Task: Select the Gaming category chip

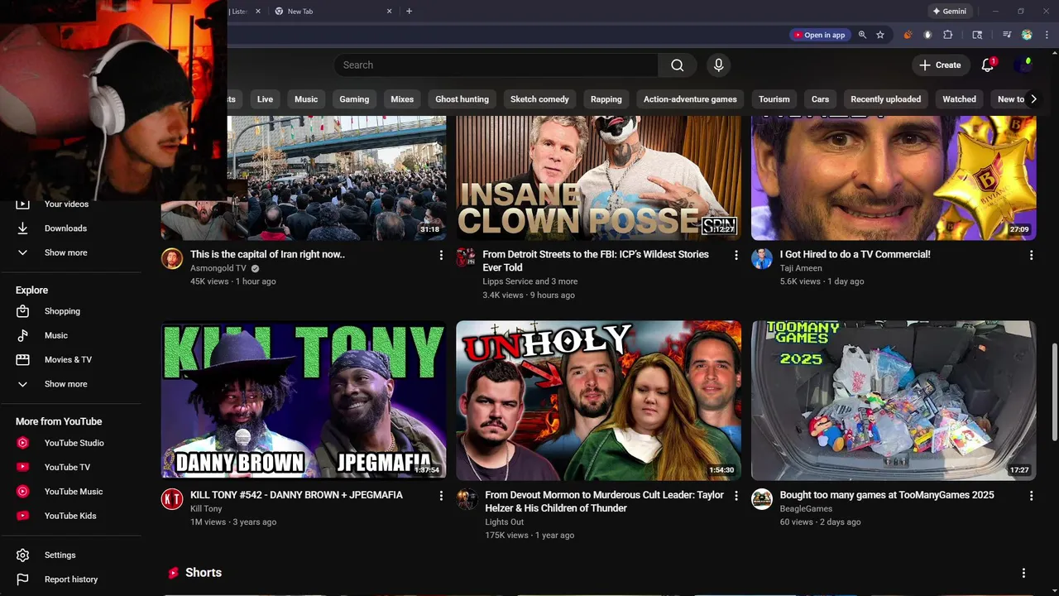Action: pyautogui.click(x=354, y=99)
